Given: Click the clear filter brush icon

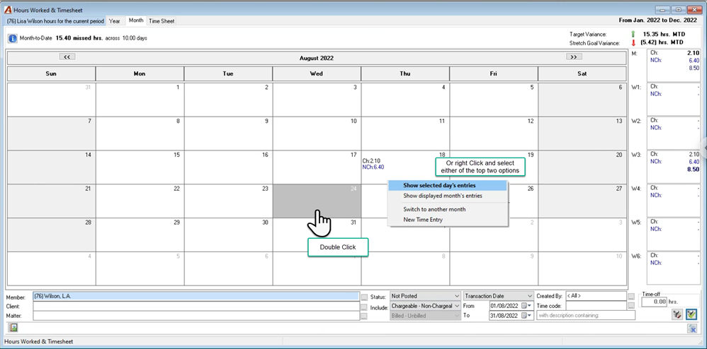Looking at the screenshot, I should (677, 314).
